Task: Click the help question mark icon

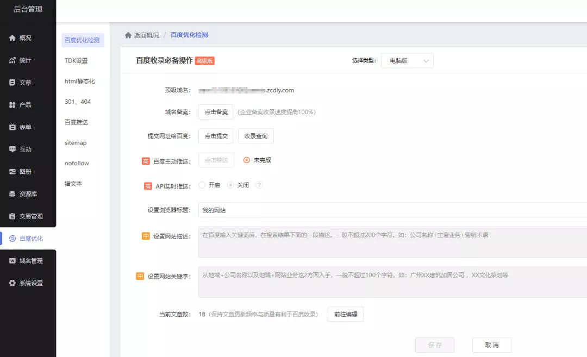Action: point(259,185)
